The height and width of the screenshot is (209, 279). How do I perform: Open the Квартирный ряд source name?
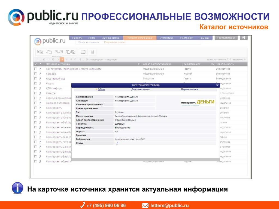[55, 79]
